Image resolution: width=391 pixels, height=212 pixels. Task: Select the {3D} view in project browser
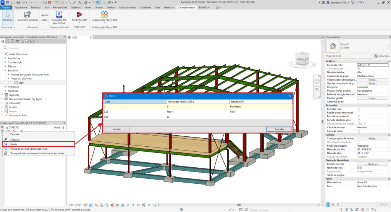click(21, 83)
